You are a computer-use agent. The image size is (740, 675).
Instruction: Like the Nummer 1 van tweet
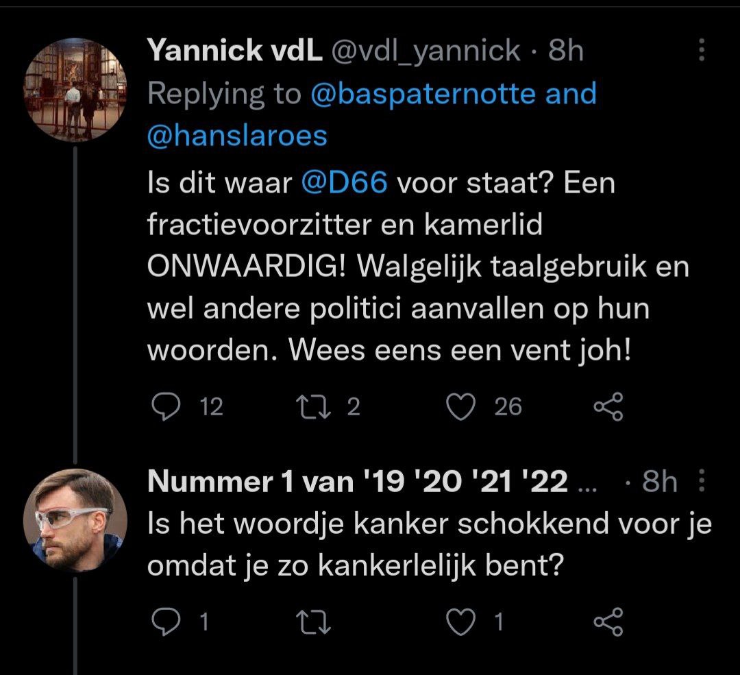tap(461, 621)
